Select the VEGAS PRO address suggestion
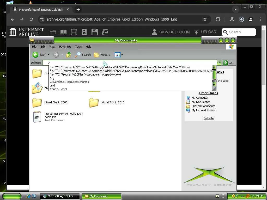This screenshot has height=200, width=267. pyautogui.click(x=130, y=71)
